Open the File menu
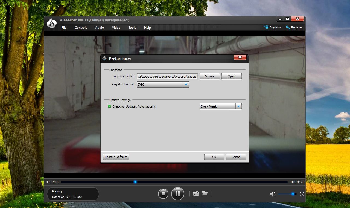Viewport: 350px width, 208px height. tap(64, 28)
